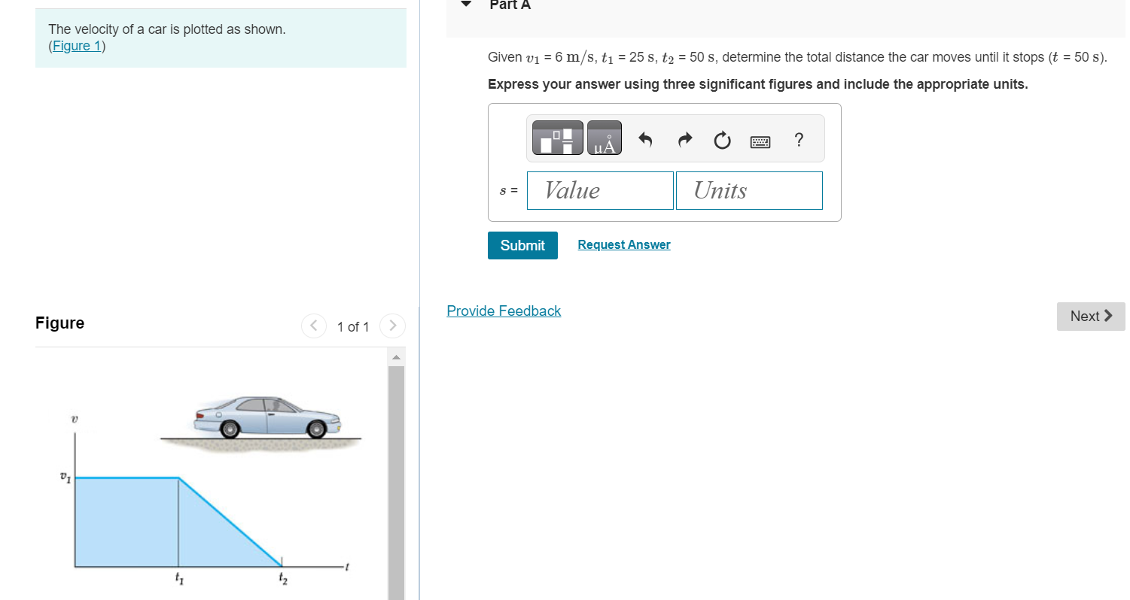Open the equation template editor icon
The image size is (1130, 600).
(x=557, y=138)
